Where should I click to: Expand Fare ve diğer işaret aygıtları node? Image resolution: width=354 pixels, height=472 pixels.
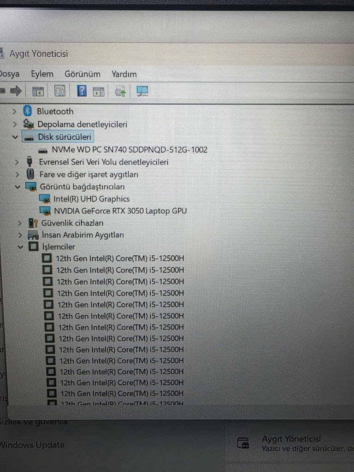pyautogui.click(x=17, y=174)
